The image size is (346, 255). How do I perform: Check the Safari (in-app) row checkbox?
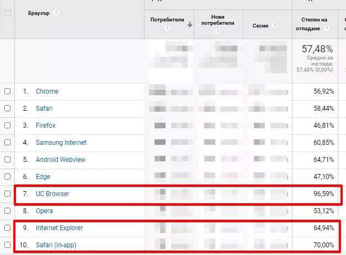[8, 245]
